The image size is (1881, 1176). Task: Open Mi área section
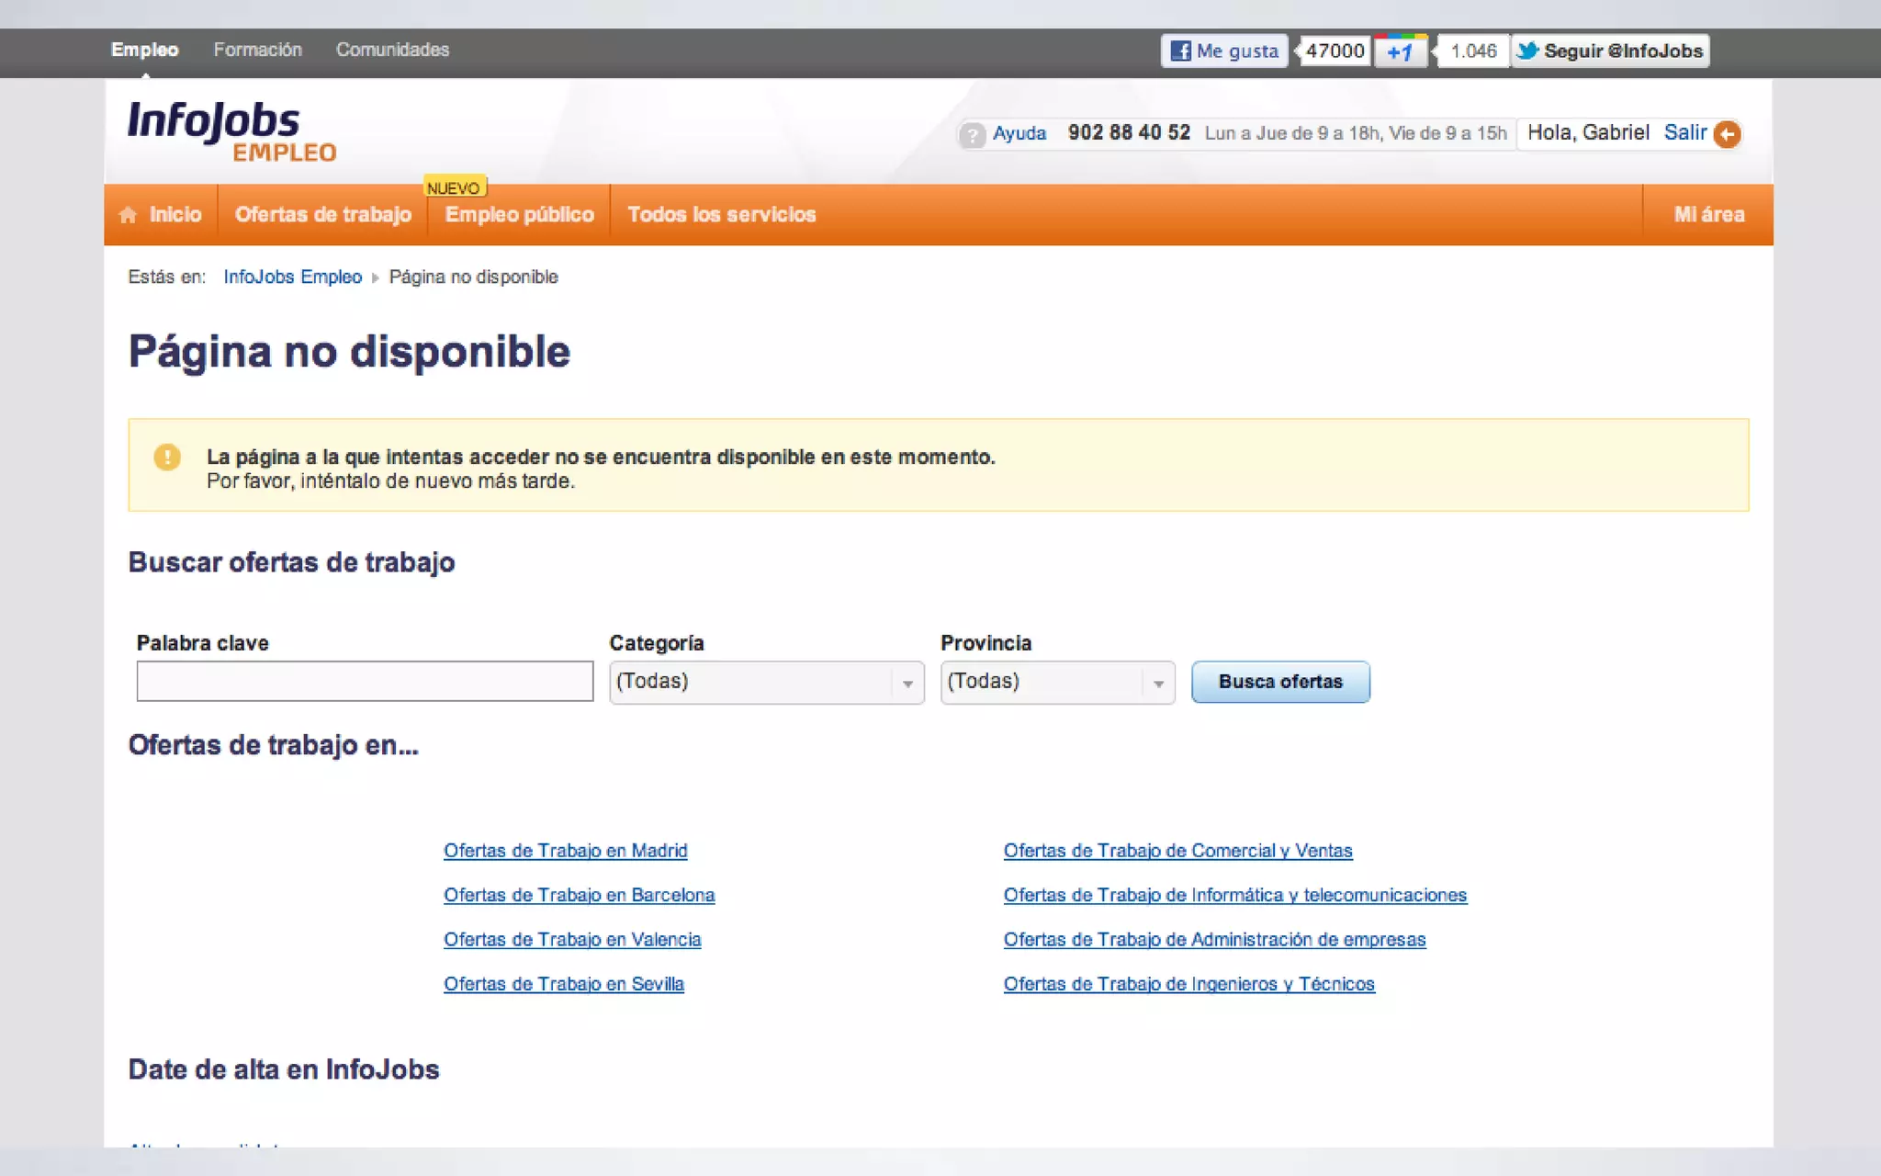pyautogui.click(x=1708, y=215)
